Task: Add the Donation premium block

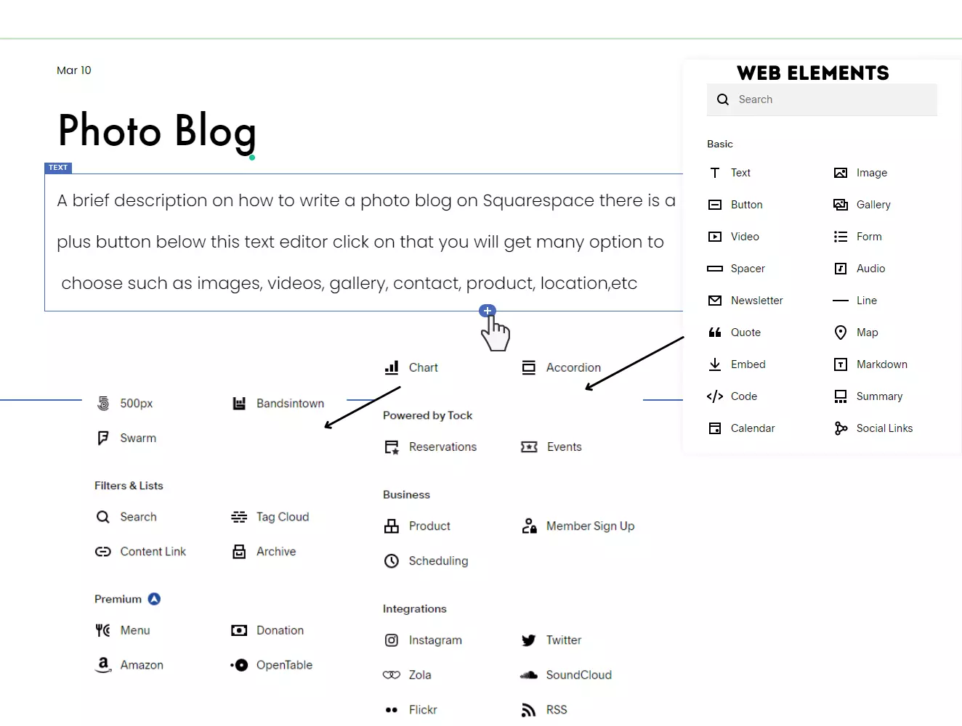Action: [x=267, y=630]
